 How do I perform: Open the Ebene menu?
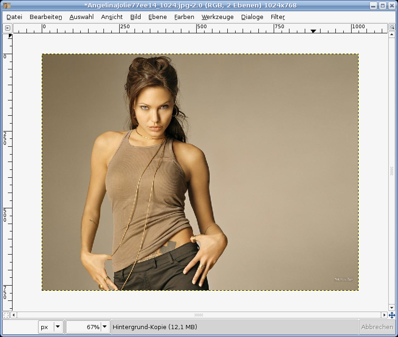click(x=157, y=17)
